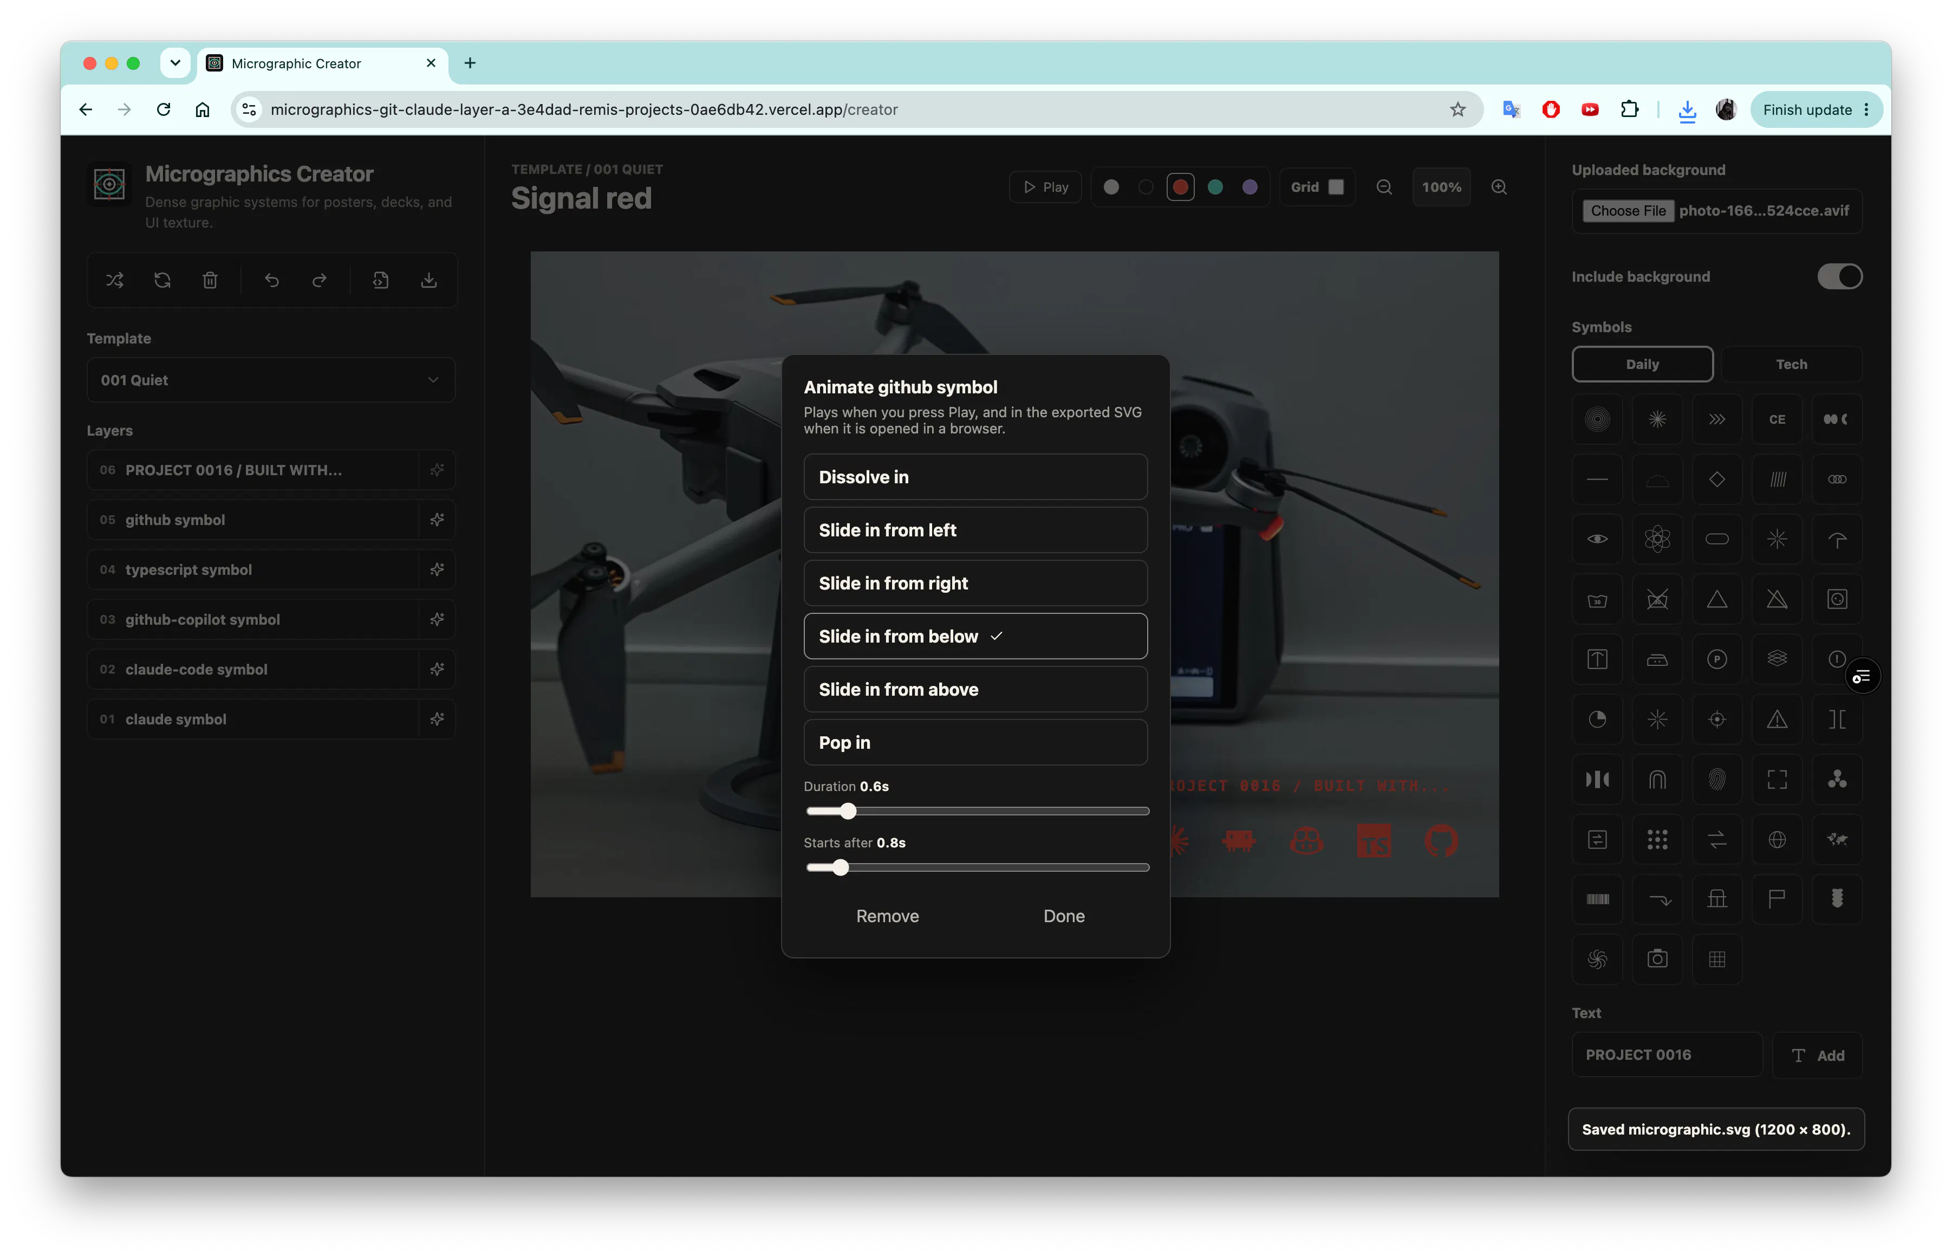The image size is (1952, 1257).
Task: Add the globe symbol
Action: pyautogui.click(x=1777, y=839)
